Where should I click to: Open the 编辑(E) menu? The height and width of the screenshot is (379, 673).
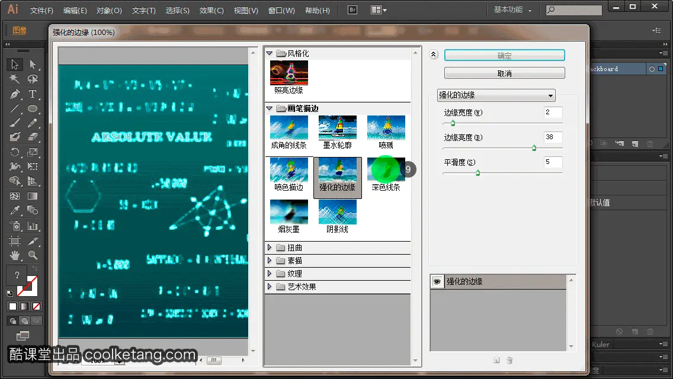(75, 10)
